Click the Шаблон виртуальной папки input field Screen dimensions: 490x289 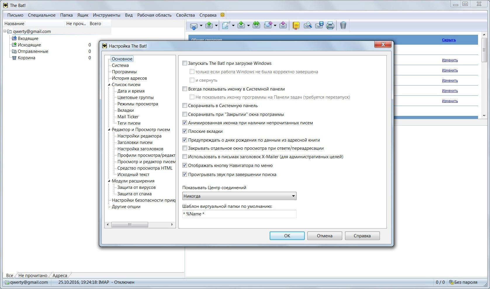[x=239, y=214]
